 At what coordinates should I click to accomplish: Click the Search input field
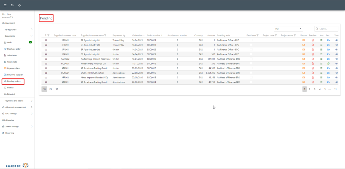tap(328, 29)
